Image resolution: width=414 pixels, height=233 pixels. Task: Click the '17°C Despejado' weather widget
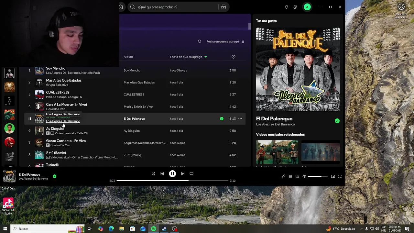coord(341,229)
